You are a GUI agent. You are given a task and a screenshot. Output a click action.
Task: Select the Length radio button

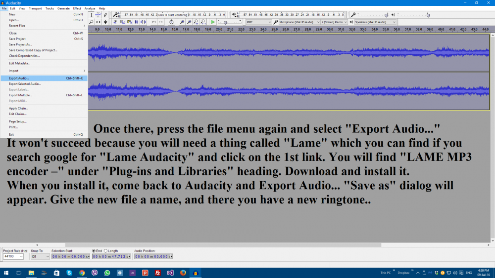point(106,251)
